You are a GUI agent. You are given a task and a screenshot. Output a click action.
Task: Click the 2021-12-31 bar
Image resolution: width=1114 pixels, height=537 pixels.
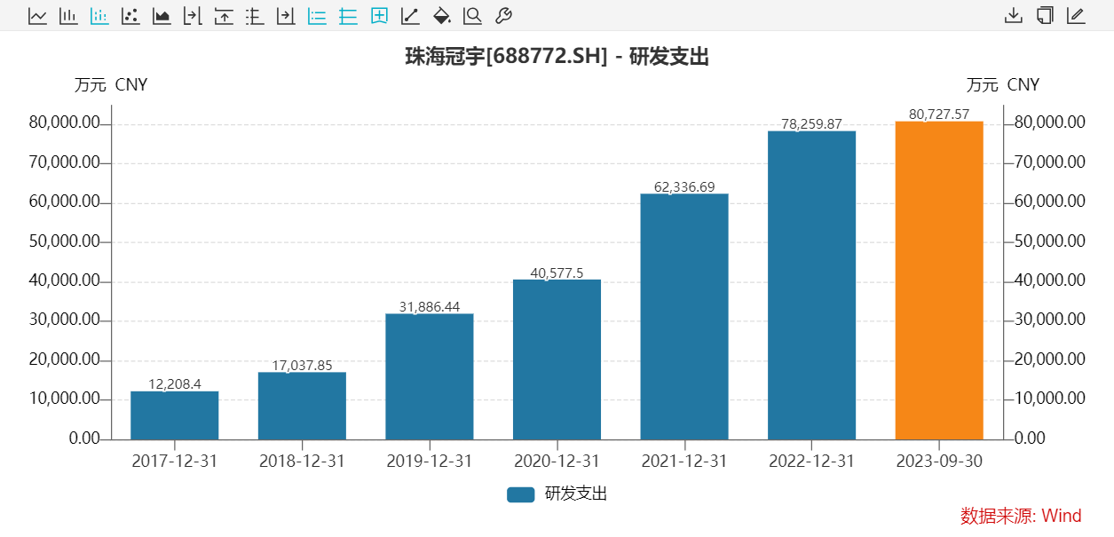click(684, 317)
